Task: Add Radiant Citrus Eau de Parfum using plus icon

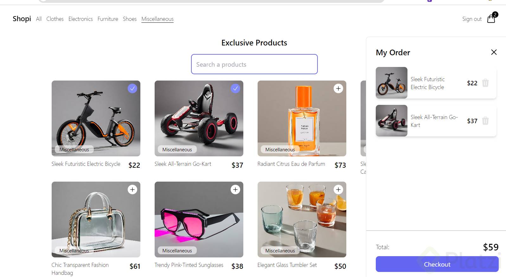Action: click(x=338, y=88)
